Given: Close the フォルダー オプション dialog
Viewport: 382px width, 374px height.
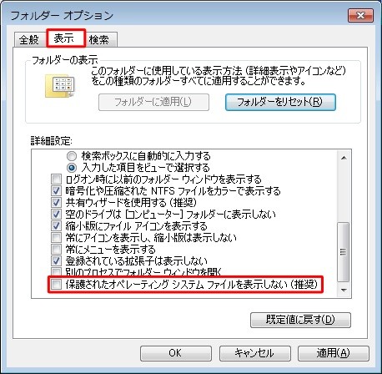Looking at the screenshot, I should (x=360, y=15).
